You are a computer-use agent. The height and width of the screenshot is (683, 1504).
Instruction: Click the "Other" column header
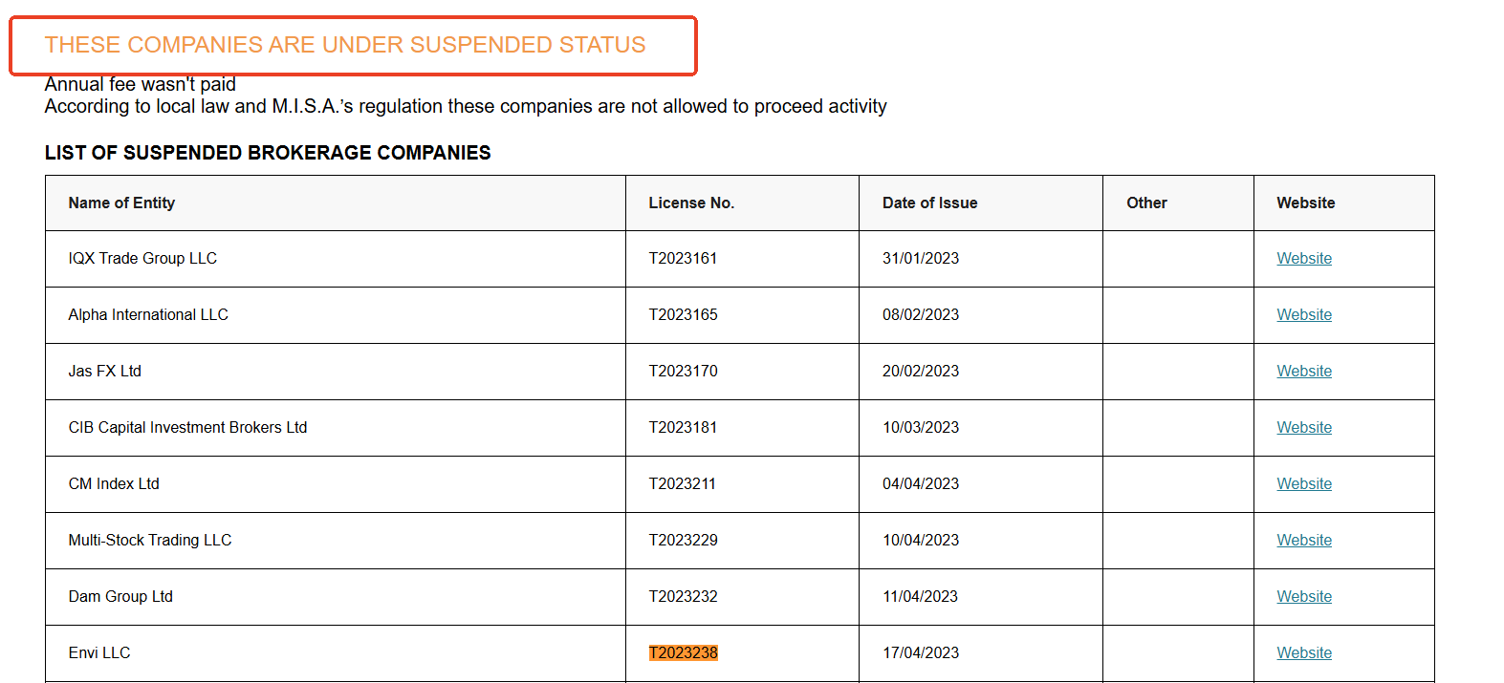(x=1146, y=203)
